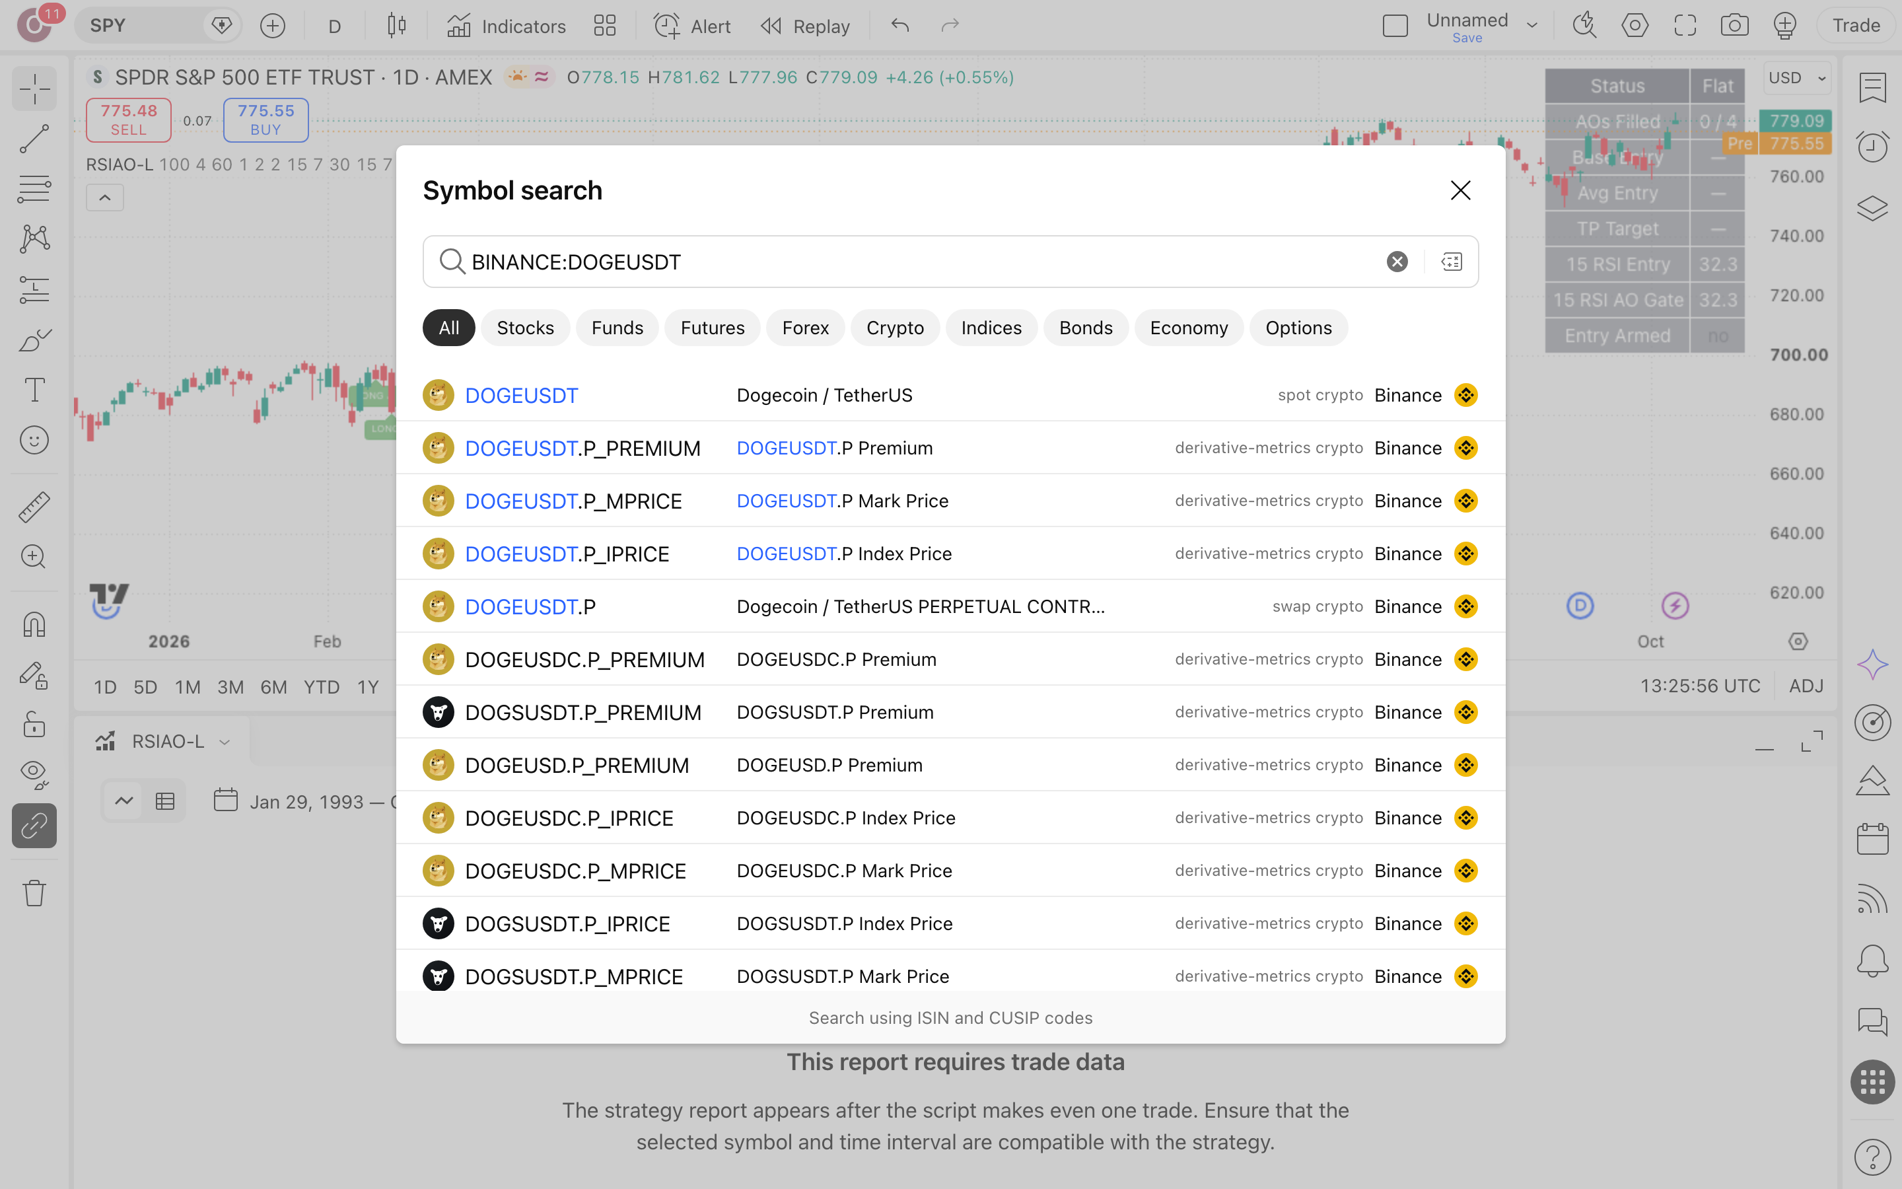The height and width of the screenshot is (1189, 1902).
Task: Open the D timeframe interval selector
Action: click(x=335, y=26)
